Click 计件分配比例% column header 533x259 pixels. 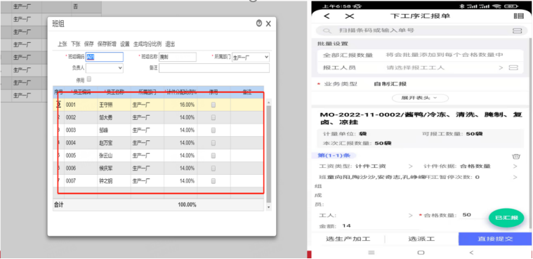click(x=181, y=92)
